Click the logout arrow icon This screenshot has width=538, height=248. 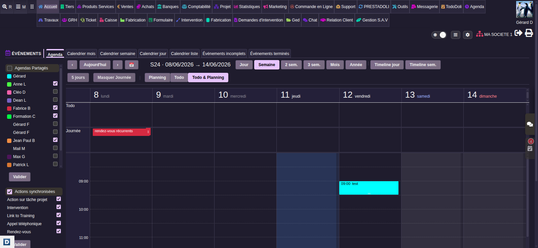[x=518, y=33]
